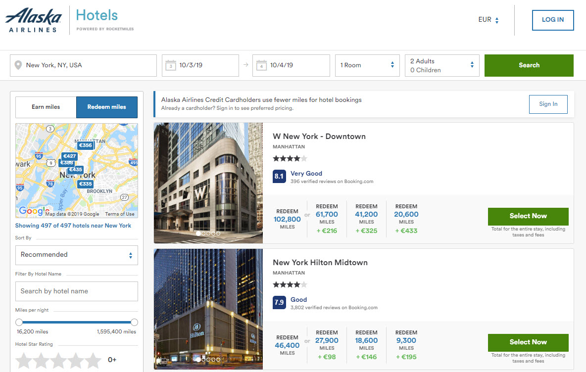The image size is (586, 372).
Task: Click the €356 map price marker
Action: point(86,145)
